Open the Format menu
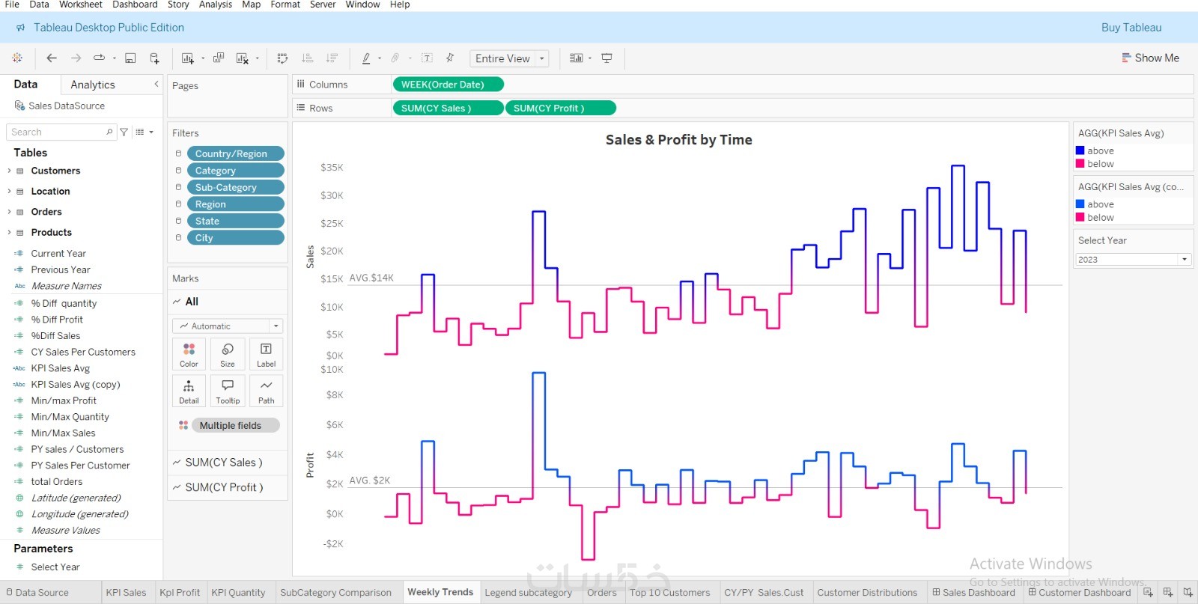 click(x=285, y=4)
